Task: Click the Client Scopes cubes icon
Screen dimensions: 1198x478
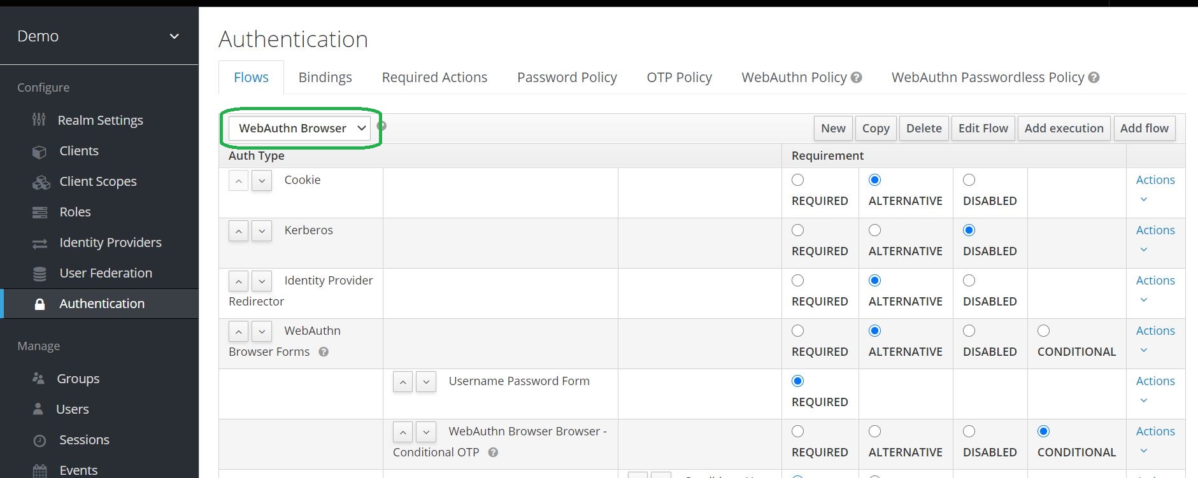Action: coord(41,182)
